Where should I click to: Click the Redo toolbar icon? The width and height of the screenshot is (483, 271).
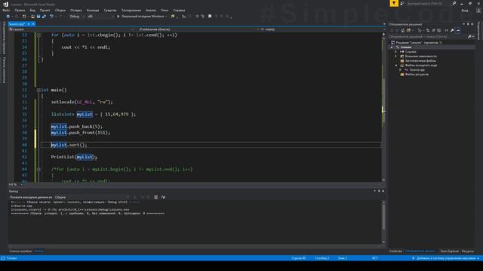coord(60,17)
